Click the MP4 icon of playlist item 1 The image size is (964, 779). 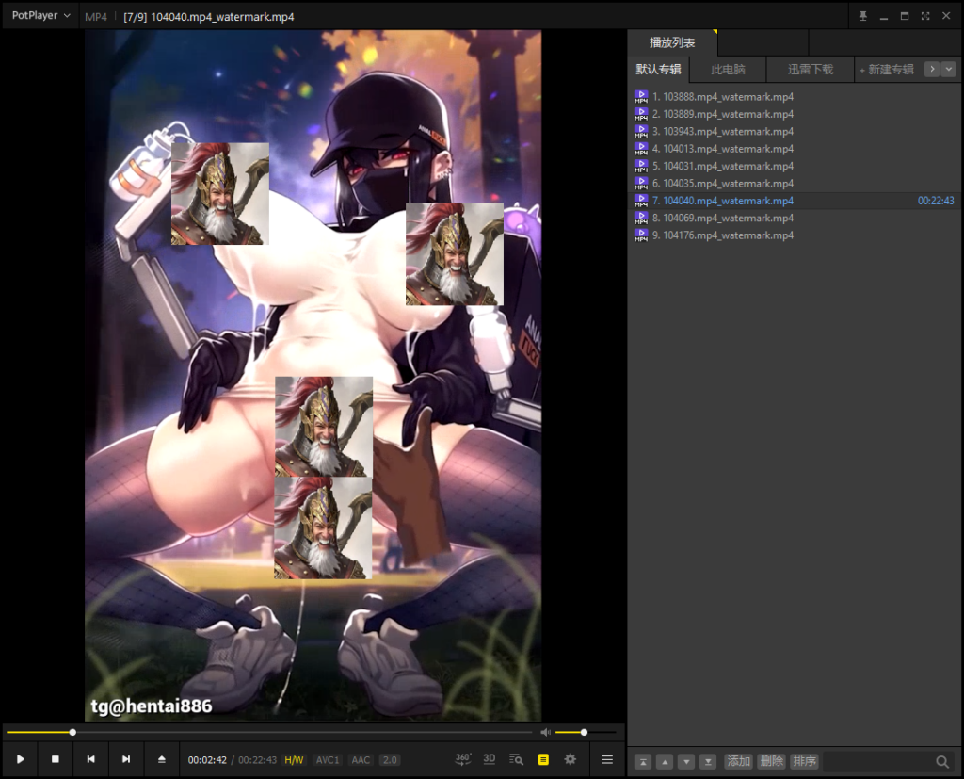click(x=640, y=97)
